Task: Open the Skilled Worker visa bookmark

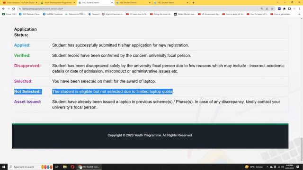Action: click(x=185, y=14)
